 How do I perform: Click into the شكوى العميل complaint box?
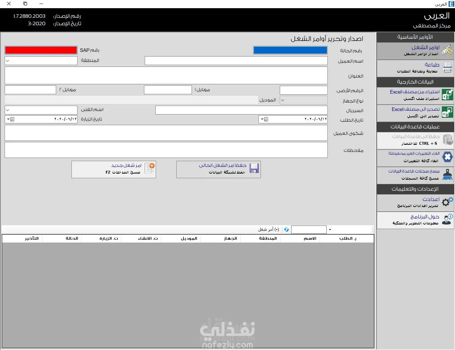pos(166,133)
